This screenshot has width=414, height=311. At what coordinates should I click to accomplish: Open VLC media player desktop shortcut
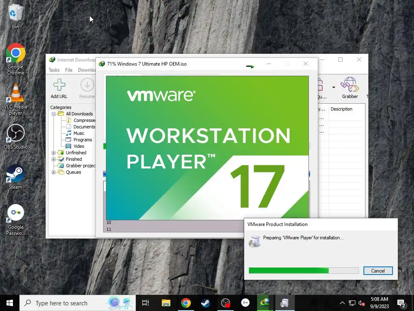tap(16, 100)
